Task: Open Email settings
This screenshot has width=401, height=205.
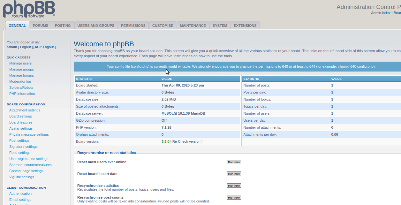Action: tap(20, 200)
